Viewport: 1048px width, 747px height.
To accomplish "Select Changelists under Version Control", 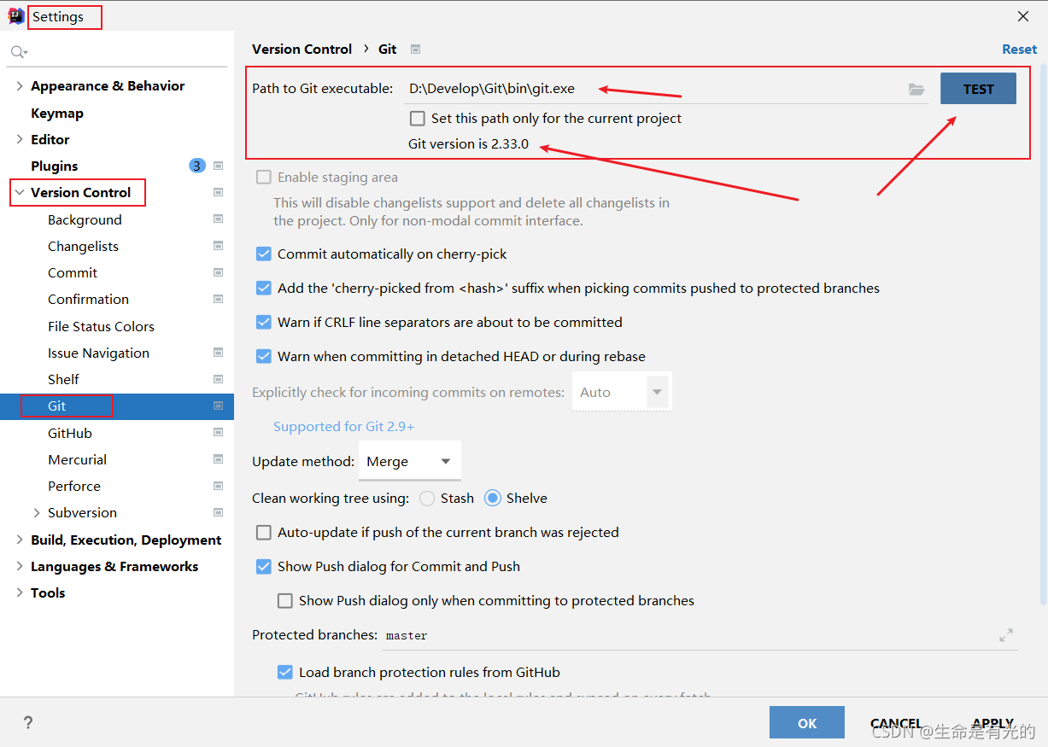I will click(x=83, y=246).
